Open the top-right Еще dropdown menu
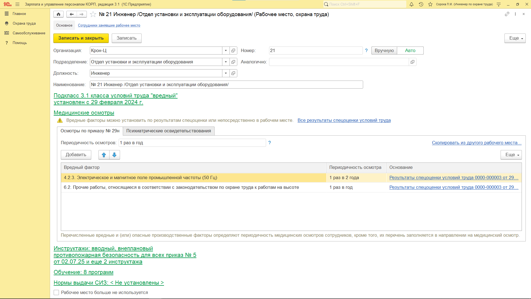 pos(515,38)
